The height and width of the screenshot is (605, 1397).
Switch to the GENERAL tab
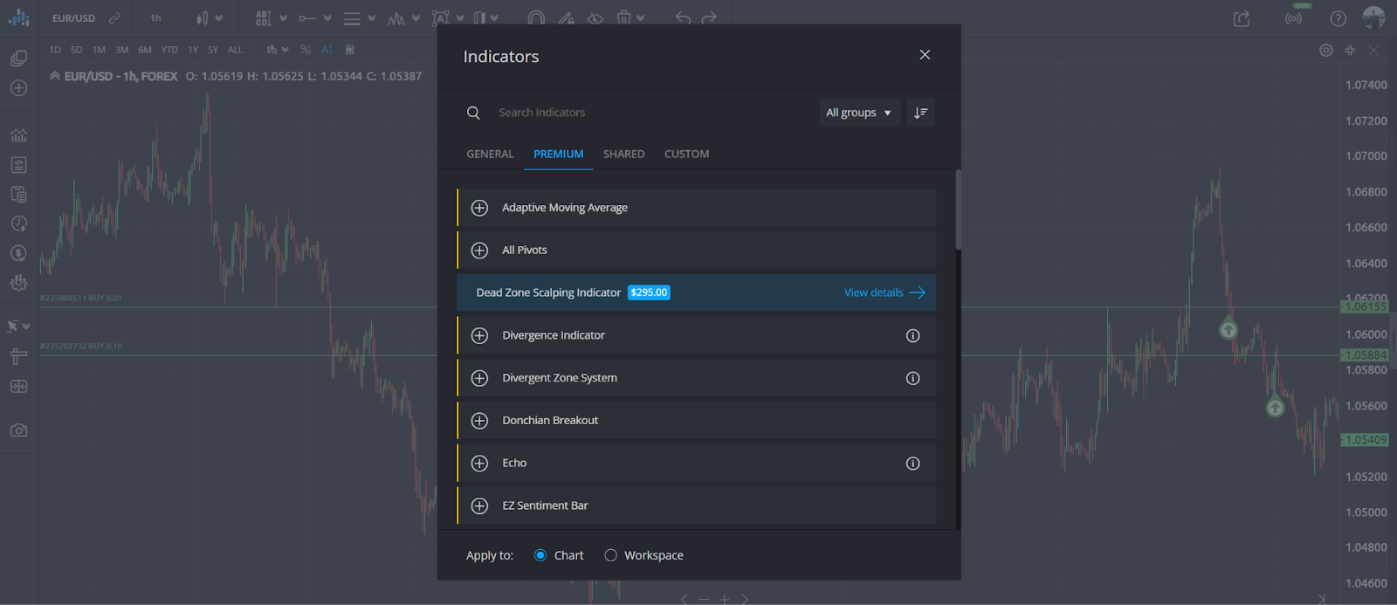(x=490, y=155)
